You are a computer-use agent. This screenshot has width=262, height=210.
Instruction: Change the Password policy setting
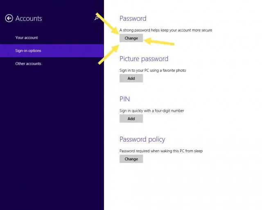pos(131,159)
